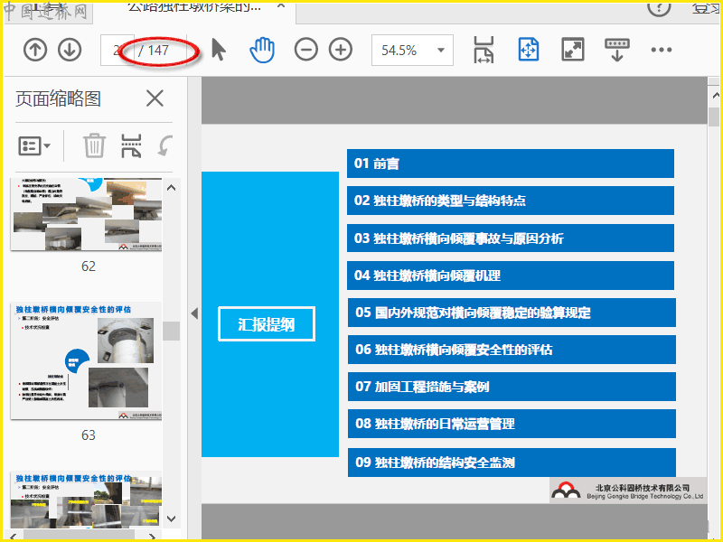This screenshot has width=723, height=542.
Task: Activate the hand pan tool
Action: 262,50
